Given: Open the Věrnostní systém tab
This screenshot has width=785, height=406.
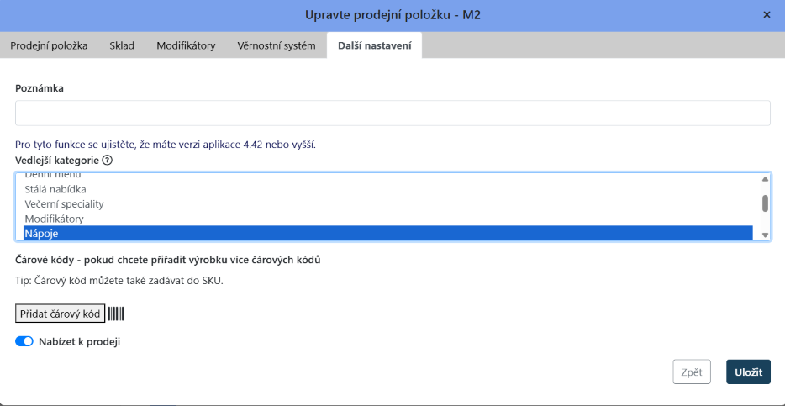Looking at the screenshot, I should [277, 45].
